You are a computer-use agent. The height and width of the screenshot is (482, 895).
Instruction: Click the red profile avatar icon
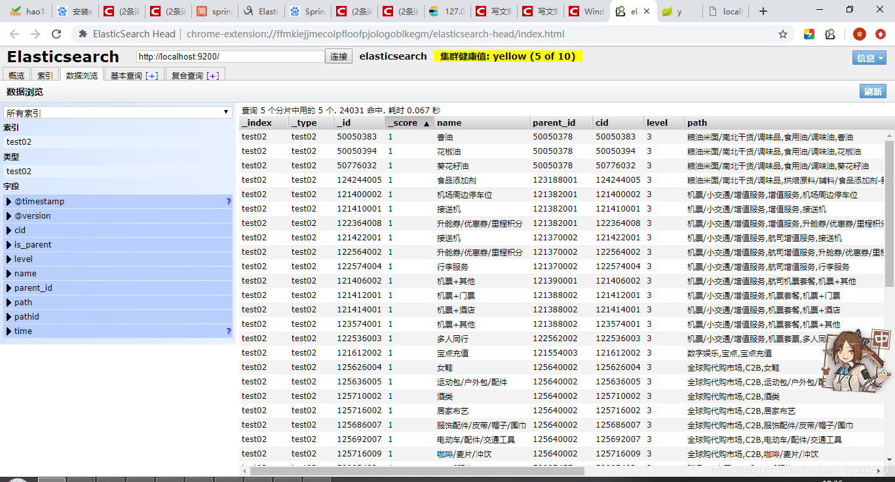860,34
